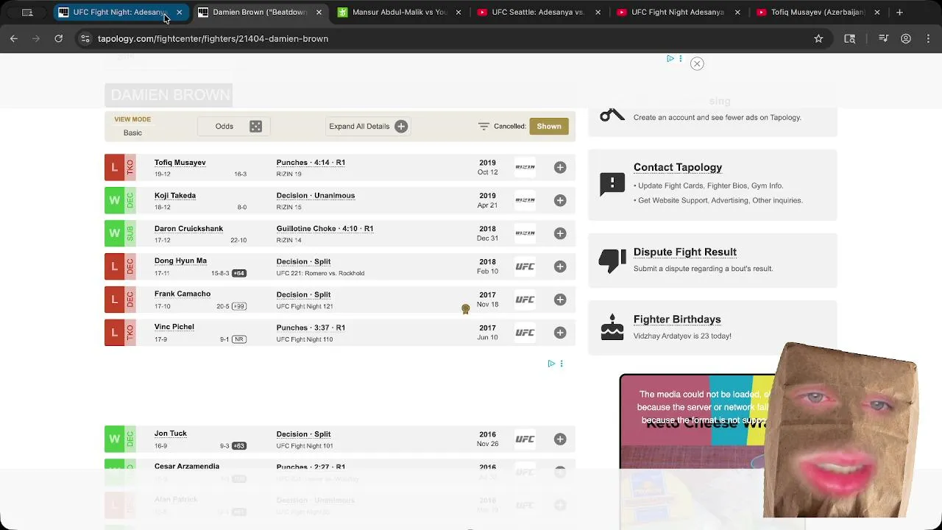The width and height of the screenshot is (942, 530).
Task: Open Tofiq Musayev fighter link
Action: pyautogui.click(x=180, y=163)
